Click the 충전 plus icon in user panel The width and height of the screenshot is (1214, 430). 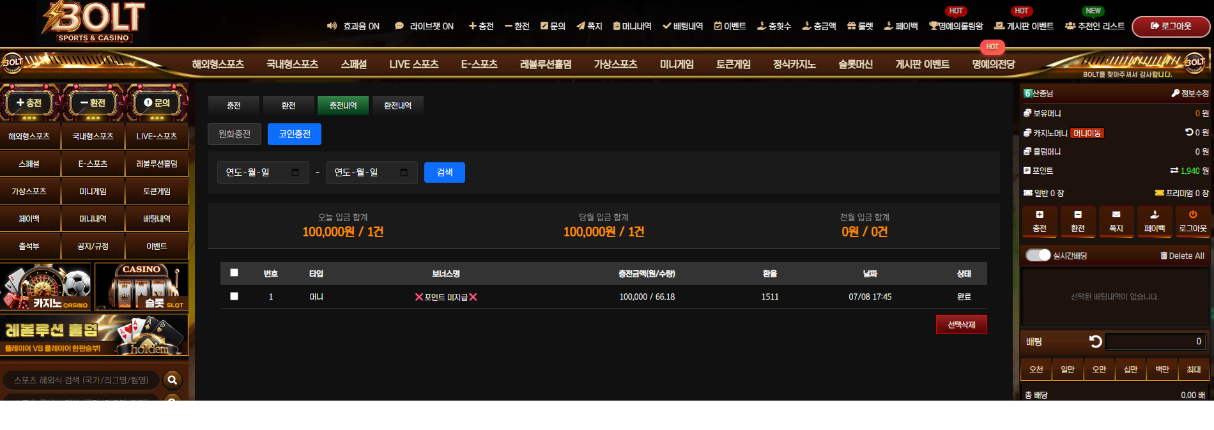tap(1039, 215)
